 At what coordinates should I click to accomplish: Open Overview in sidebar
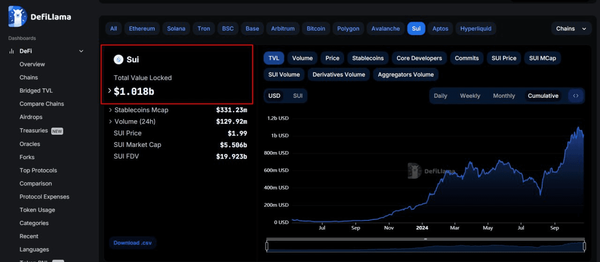tap(32, 64)
